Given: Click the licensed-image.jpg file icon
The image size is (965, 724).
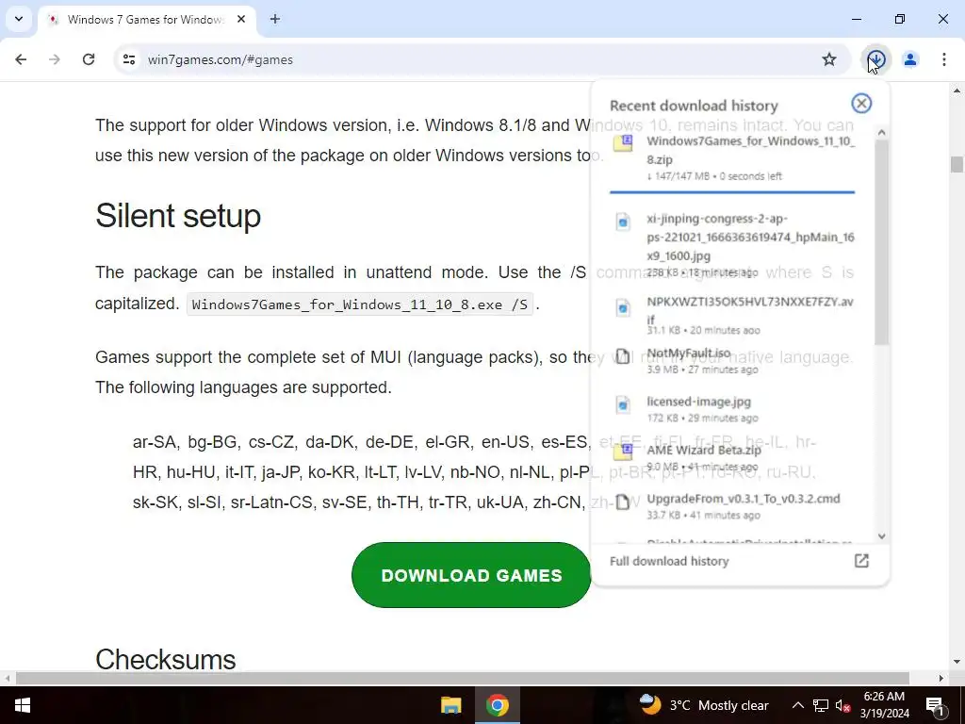Looking at the screenshot, I should tap(623, 405).
